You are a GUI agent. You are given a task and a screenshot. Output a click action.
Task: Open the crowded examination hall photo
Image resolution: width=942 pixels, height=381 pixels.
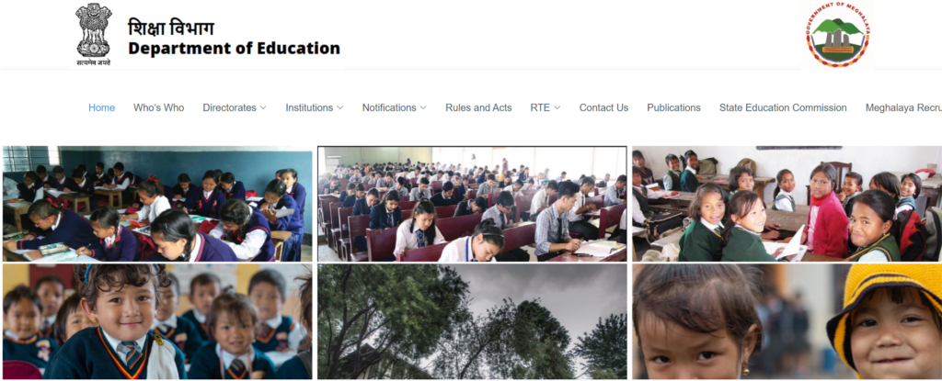click(472, 204)
